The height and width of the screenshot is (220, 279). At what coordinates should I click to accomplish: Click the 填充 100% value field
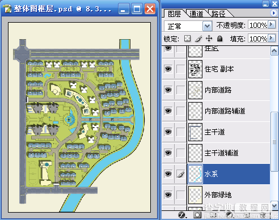[x=258, y=39]
